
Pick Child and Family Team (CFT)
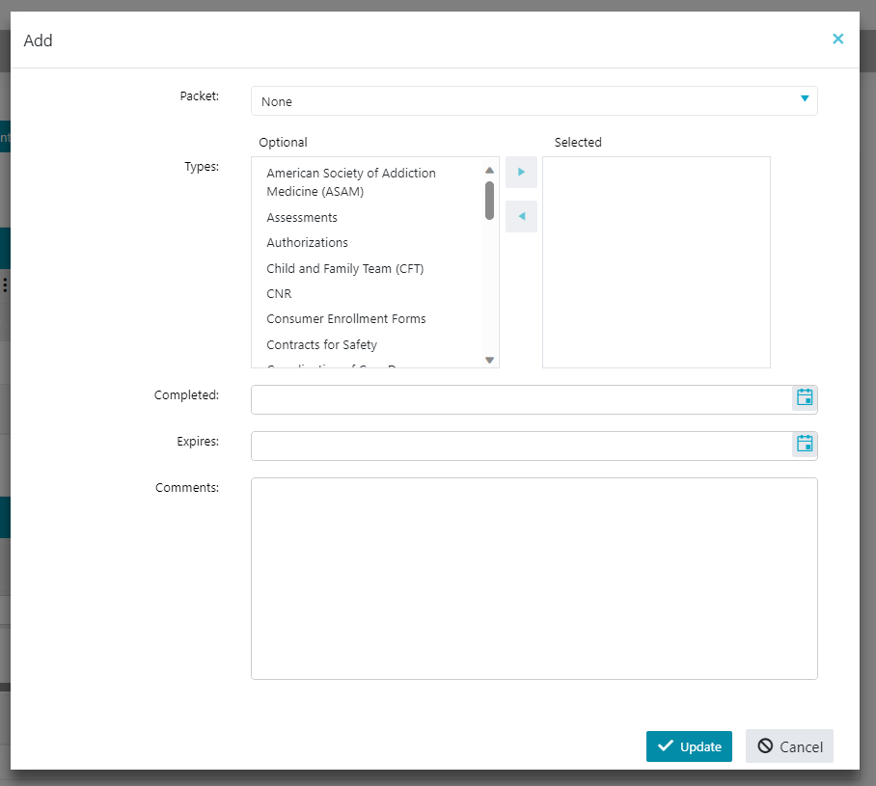click(x=345, y=269)
